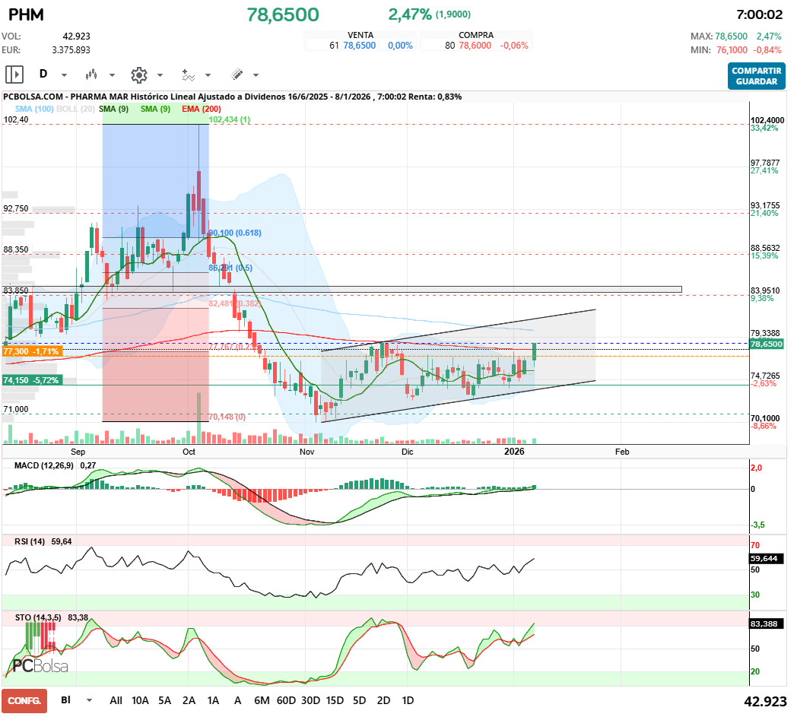Expand the chart type dropdown arrow

click(112, 75)
